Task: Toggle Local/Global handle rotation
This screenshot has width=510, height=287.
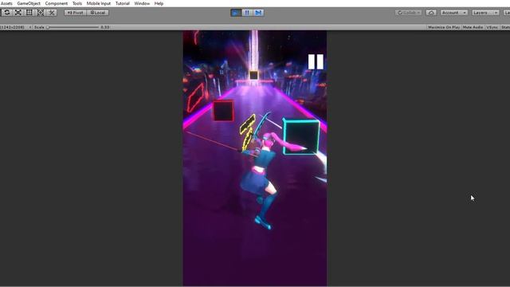Action: coord(97,13)
